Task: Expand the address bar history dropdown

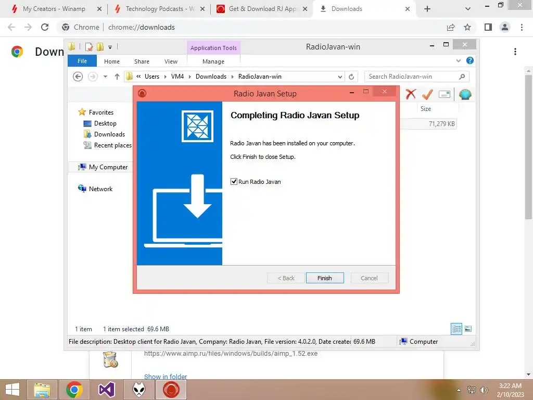Action: pyautogui.click(x=340, y=77)
